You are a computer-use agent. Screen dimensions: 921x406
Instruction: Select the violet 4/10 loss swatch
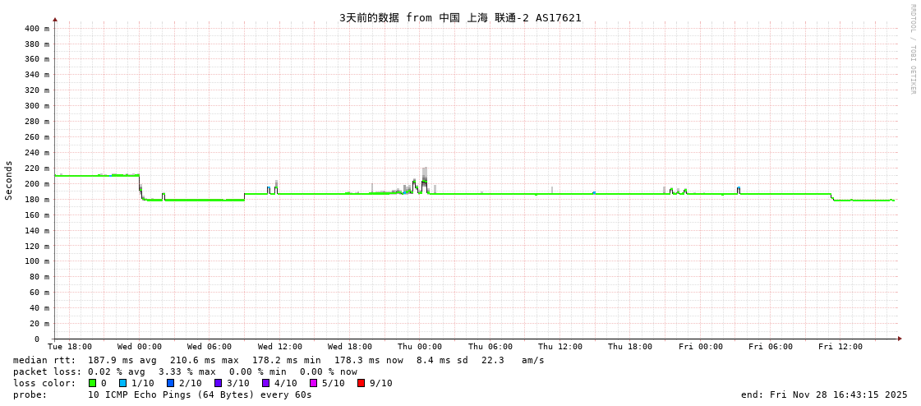[265, 383]
